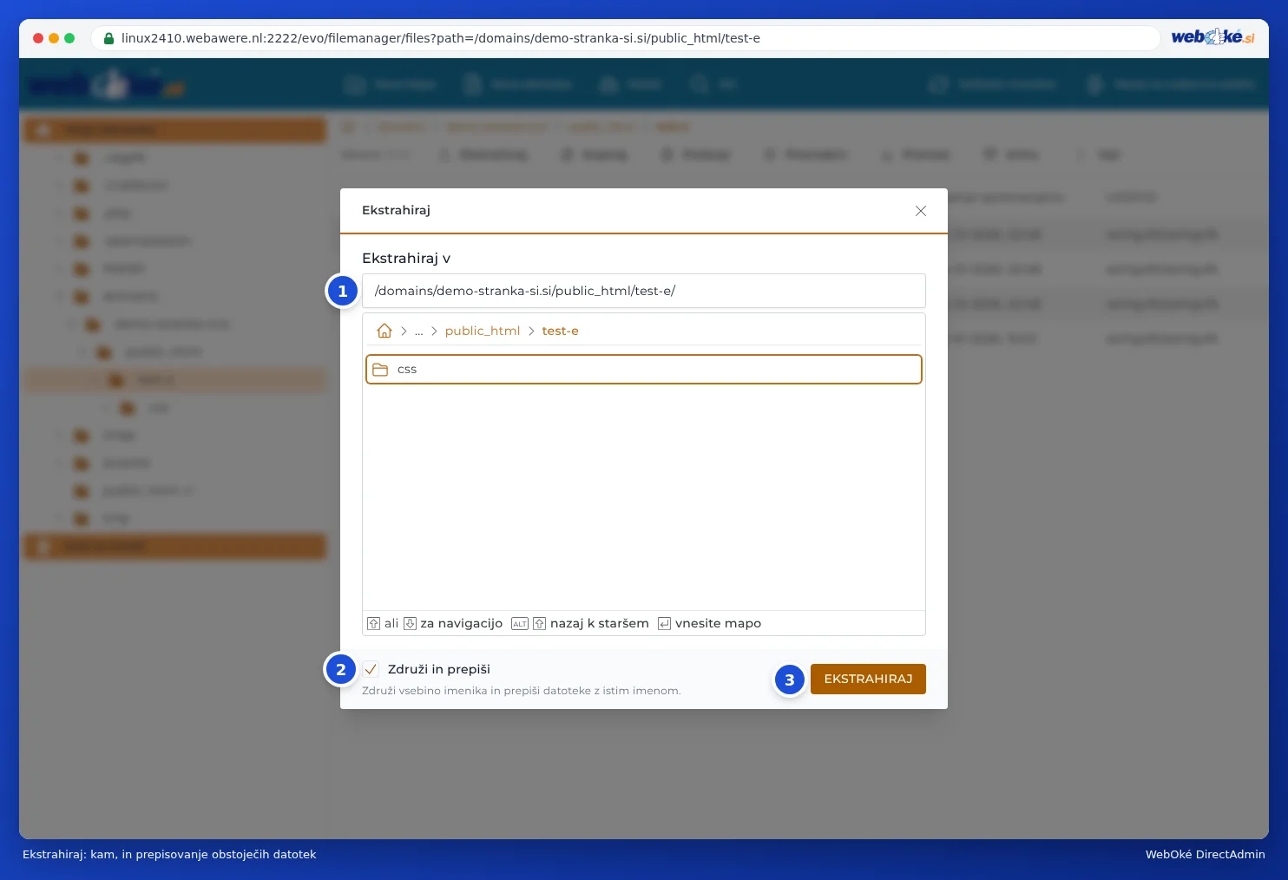Click the browser address bar URL
Image resolution: width=1288 pixels, height=880 pixels.
tap(441, 38)
